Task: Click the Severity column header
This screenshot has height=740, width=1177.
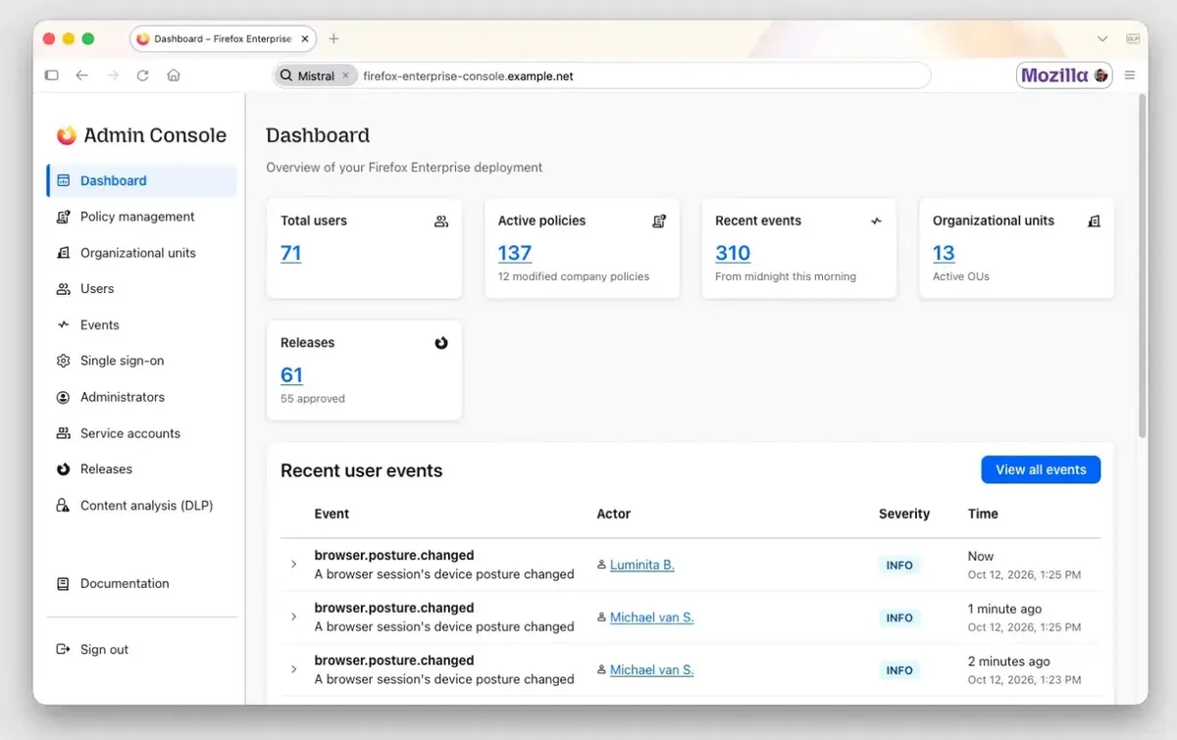Action: click(904, 514)
